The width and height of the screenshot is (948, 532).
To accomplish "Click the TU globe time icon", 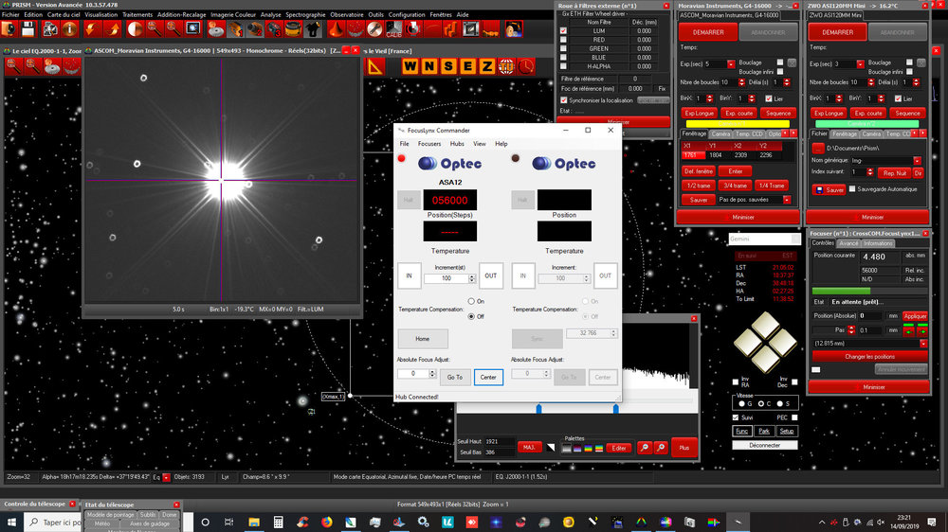I will (506, 66).
